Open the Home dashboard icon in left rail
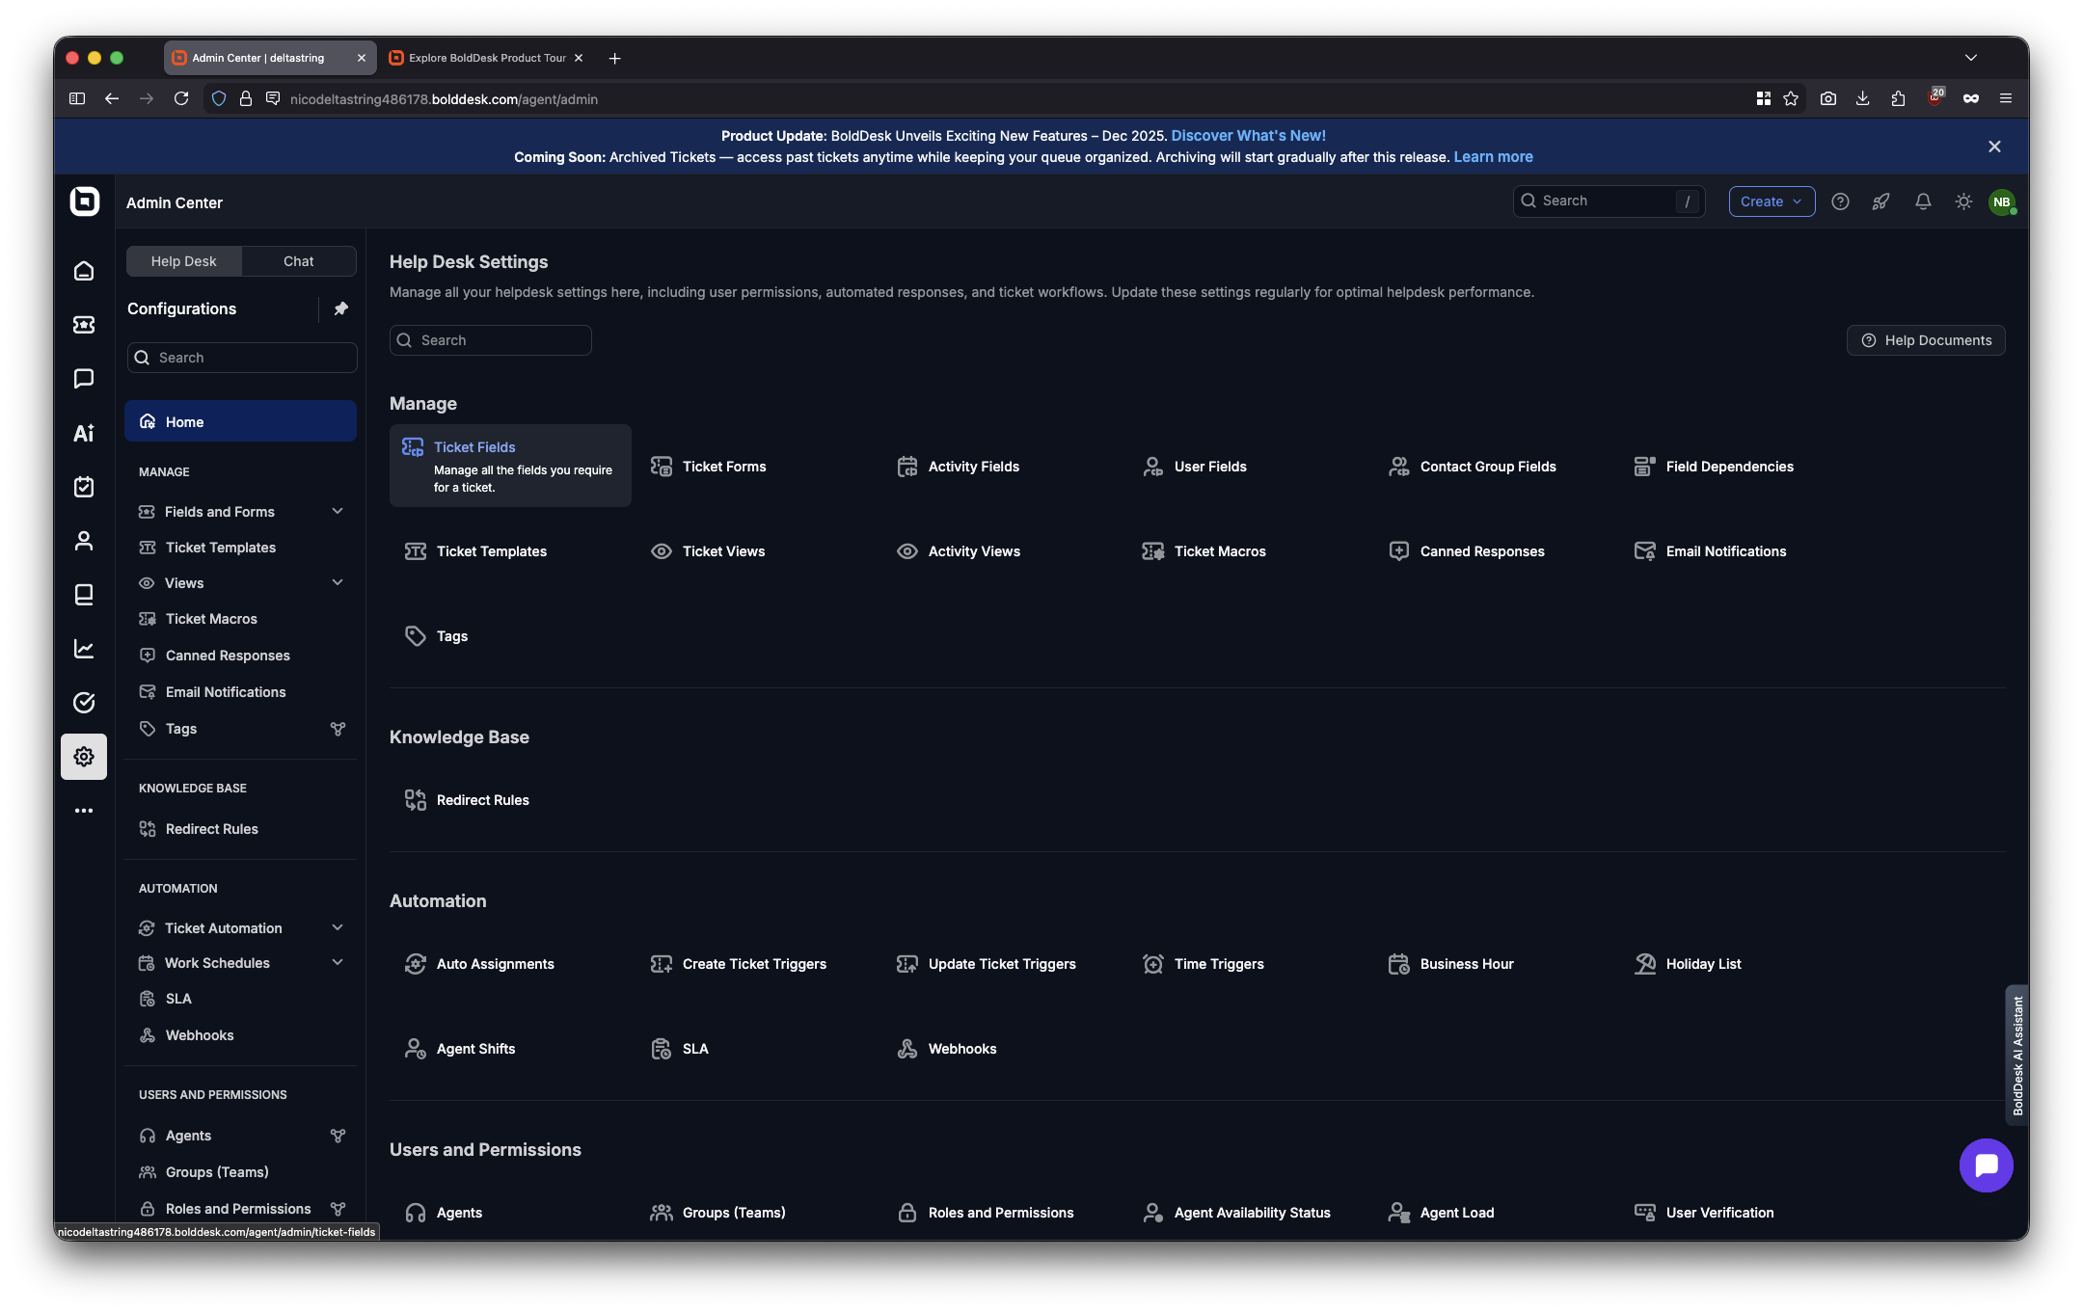 [x=84, y=271]
